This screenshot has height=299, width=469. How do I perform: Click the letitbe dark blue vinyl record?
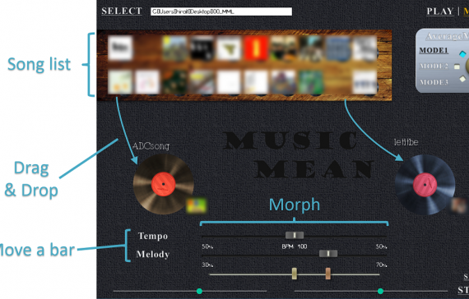(425, 185)
